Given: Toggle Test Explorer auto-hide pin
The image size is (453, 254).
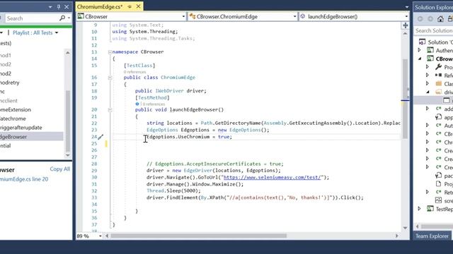Looking at the screenshot, I should point(59,6).
